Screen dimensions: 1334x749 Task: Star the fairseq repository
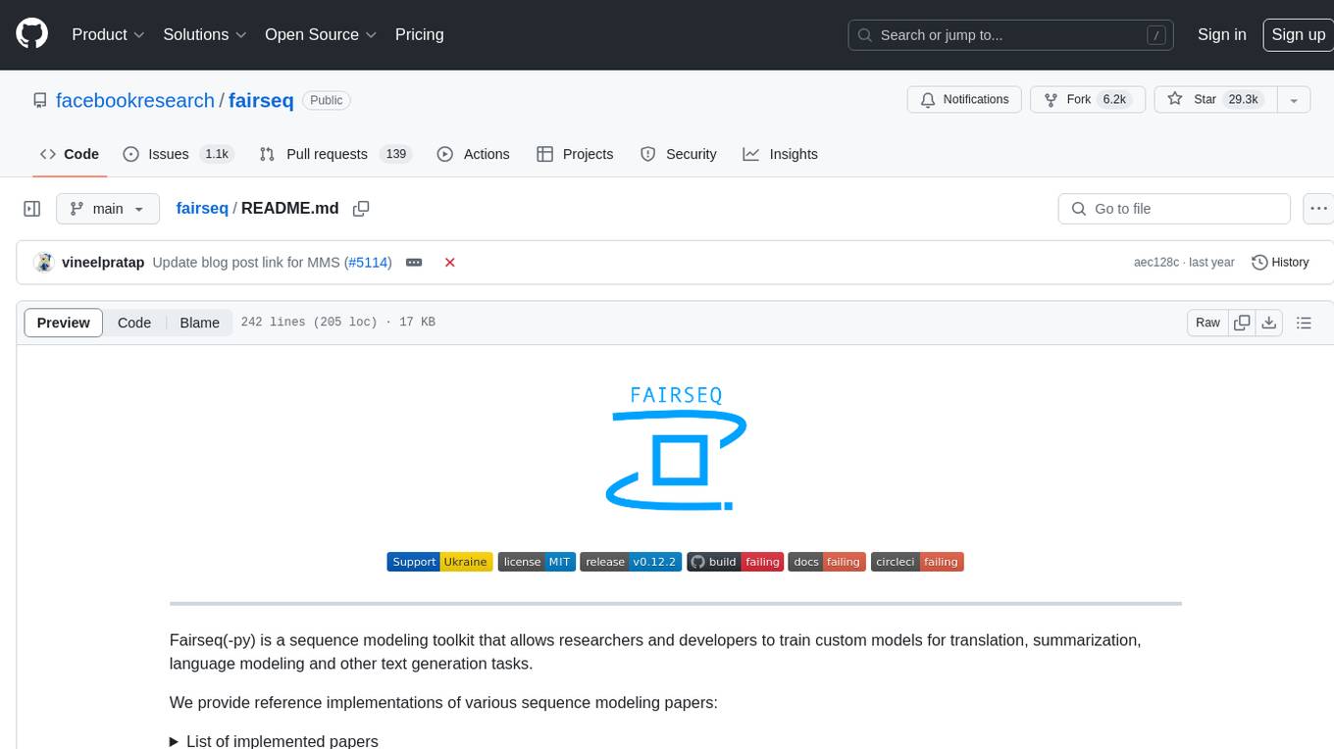click(1214, 100)
